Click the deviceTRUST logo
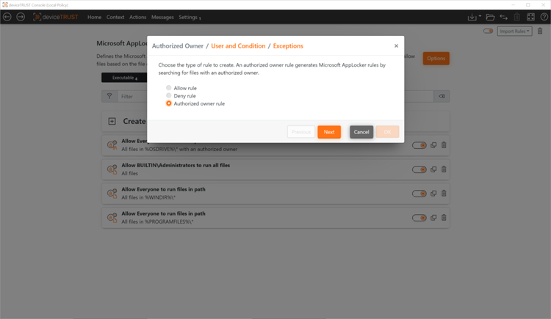This screenshot has height=319, width=551. coord(56,17)
